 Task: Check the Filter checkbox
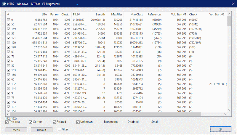click(x=60, y=129)
